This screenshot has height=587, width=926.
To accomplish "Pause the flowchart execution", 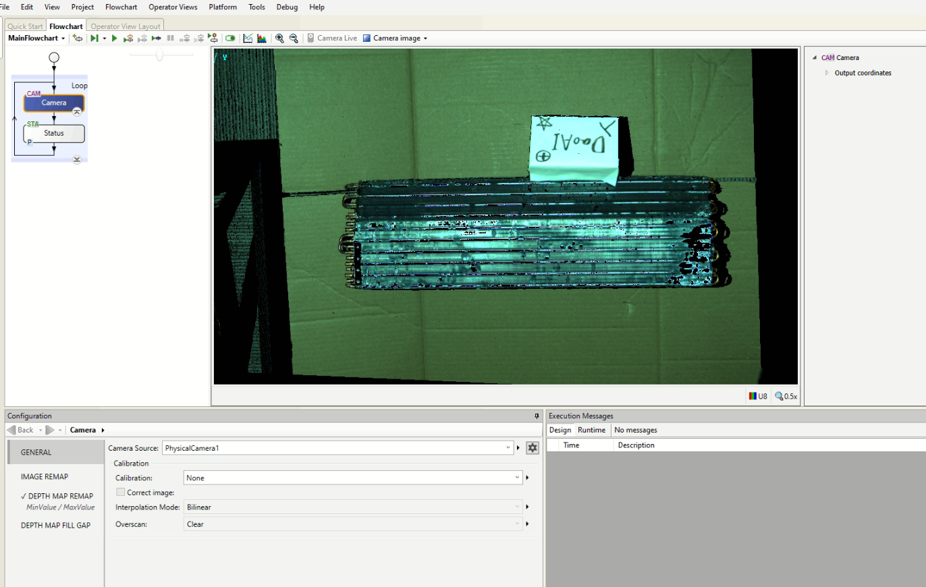I will pos(170,38).
